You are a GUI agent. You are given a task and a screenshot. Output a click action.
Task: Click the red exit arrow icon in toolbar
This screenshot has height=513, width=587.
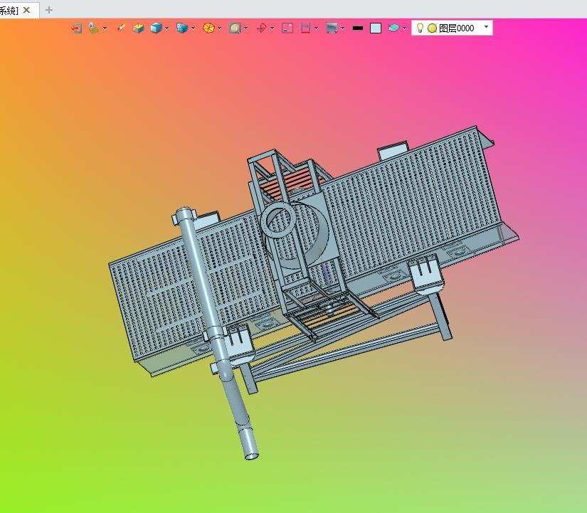[x=77, y=28]
